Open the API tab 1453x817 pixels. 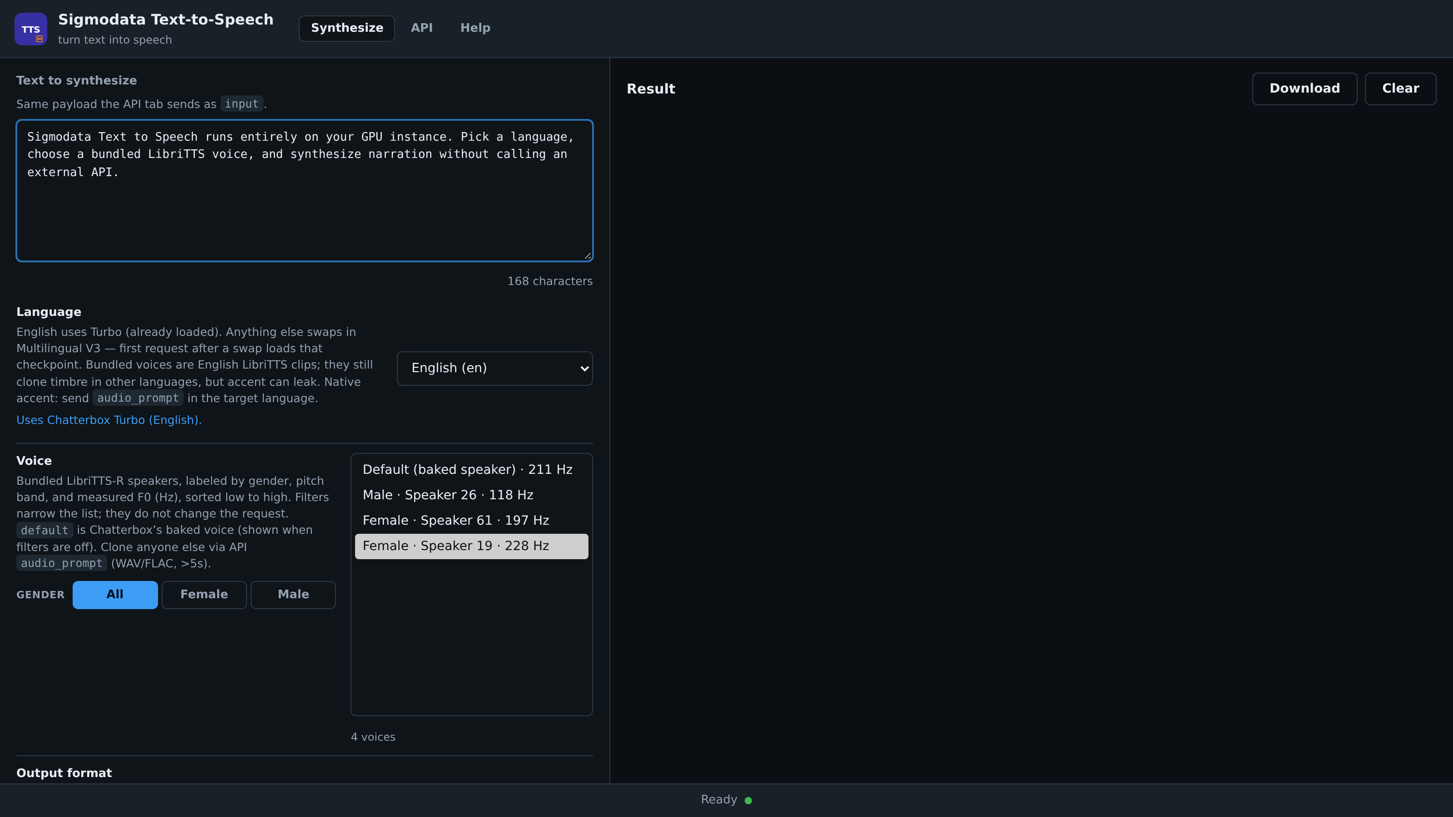(x=422, y=28)
